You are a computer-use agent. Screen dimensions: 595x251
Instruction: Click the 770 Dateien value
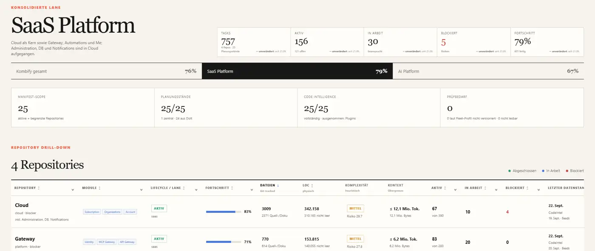coord(265,239)
